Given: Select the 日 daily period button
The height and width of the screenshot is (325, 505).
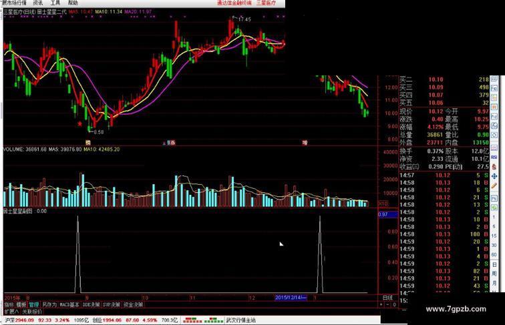Looking at the screenshot, I should (x=494, y=264).
